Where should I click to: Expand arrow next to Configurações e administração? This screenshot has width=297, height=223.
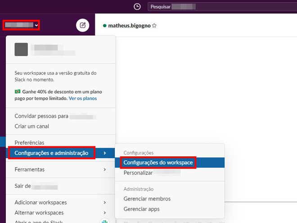[105, 153]
